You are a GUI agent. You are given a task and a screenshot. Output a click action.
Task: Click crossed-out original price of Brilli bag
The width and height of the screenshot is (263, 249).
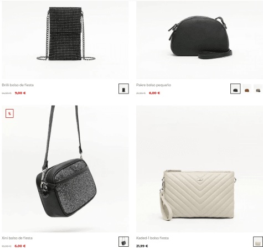(x=7, y=93)
